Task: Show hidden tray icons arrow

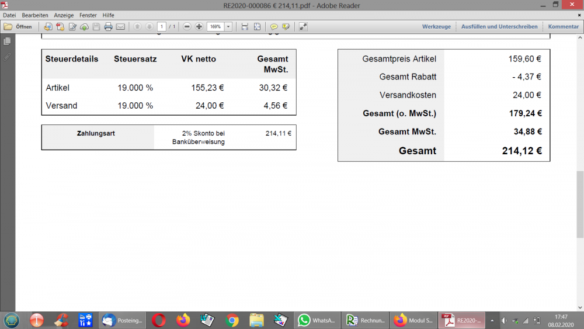Action: pos(492,320)
